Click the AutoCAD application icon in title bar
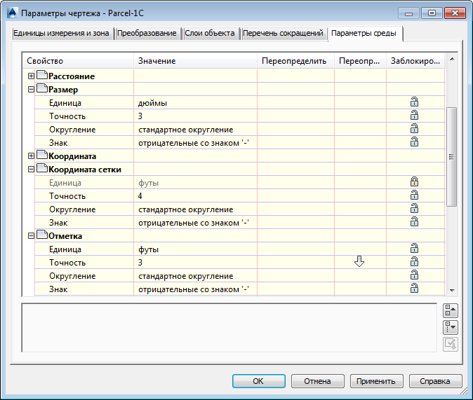The image size is (473, 400). (12, 13)
